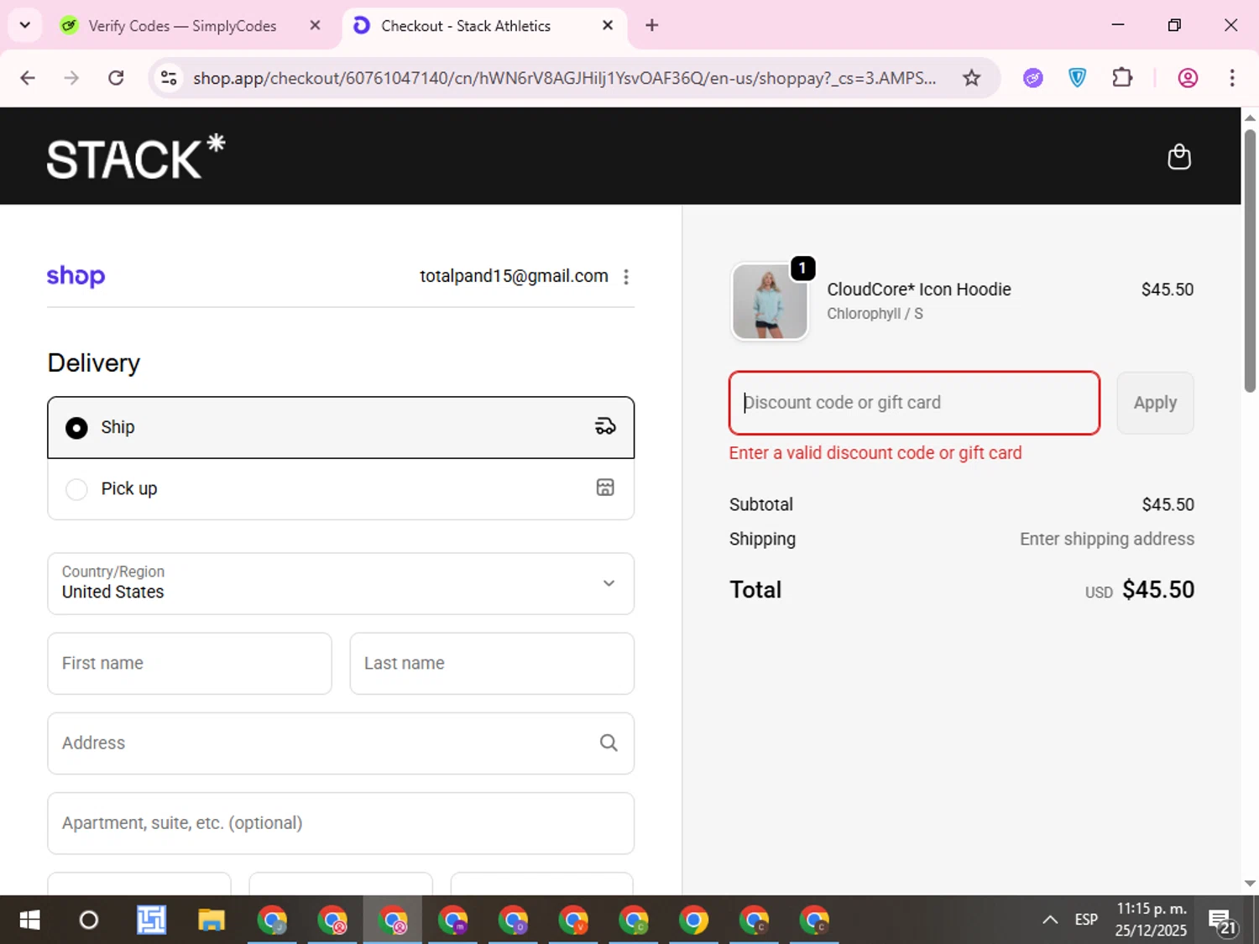Open the notification center with 21 alerts
This screenshot has width=1259, height=944.
point(1223,921)
